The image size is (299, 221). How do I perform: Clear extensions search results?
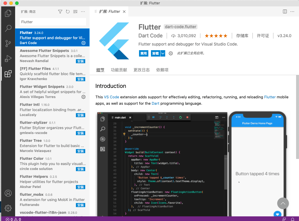(x=75, y=12)
